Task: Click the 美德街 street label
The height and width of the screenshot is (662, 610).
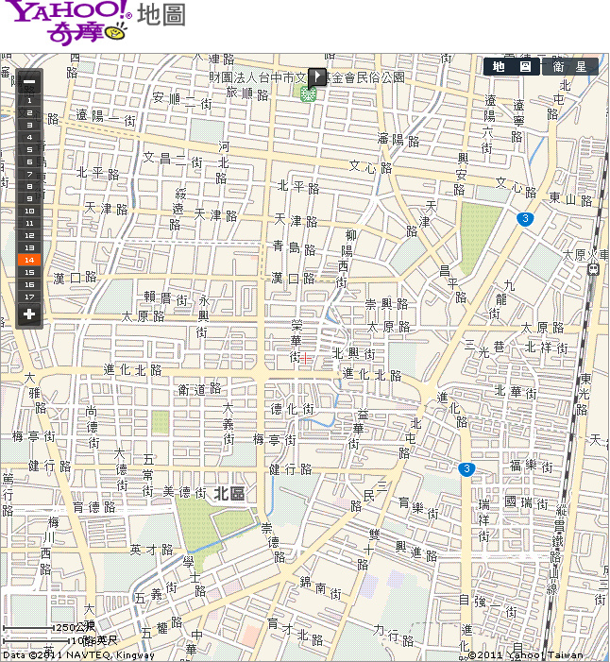Action: [184, 492]
